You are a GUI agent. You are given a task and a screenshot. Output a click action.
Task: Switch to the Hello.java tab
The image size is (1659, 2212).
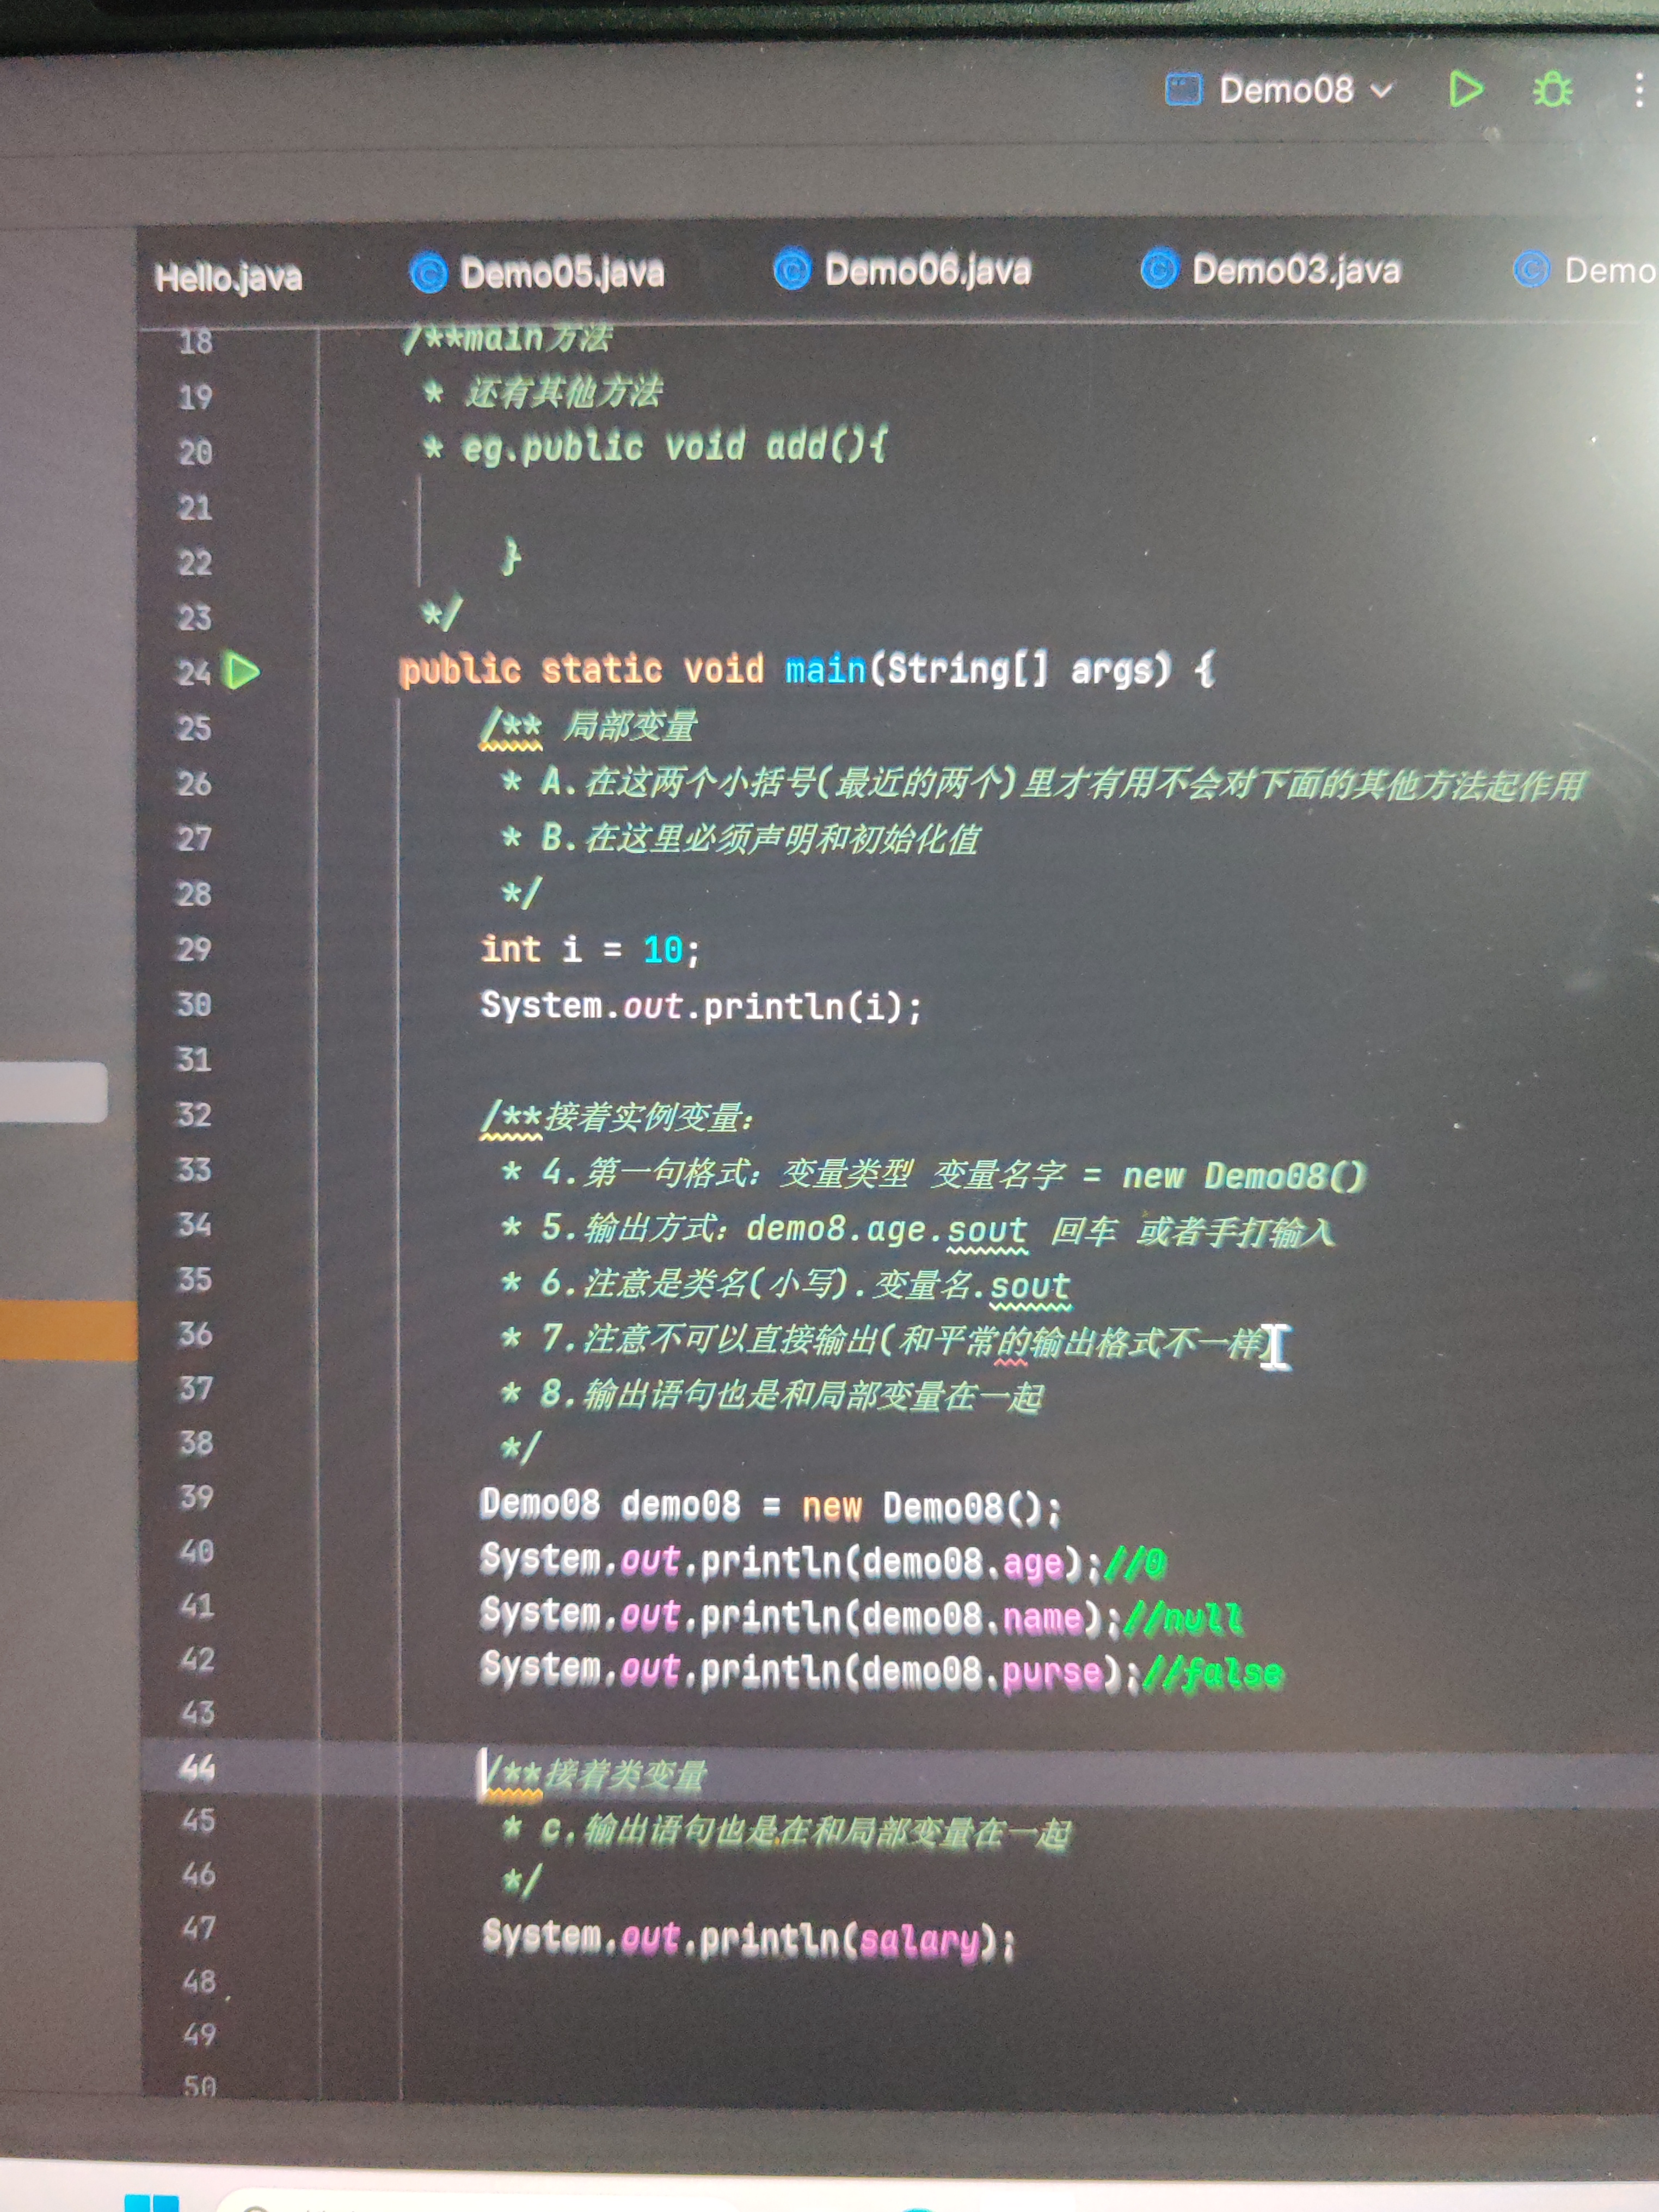[x=228, y=277]
